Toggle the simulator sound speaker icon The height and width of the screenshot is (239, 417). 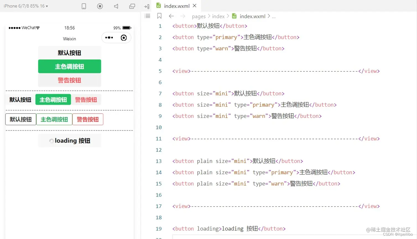[116, 6]
